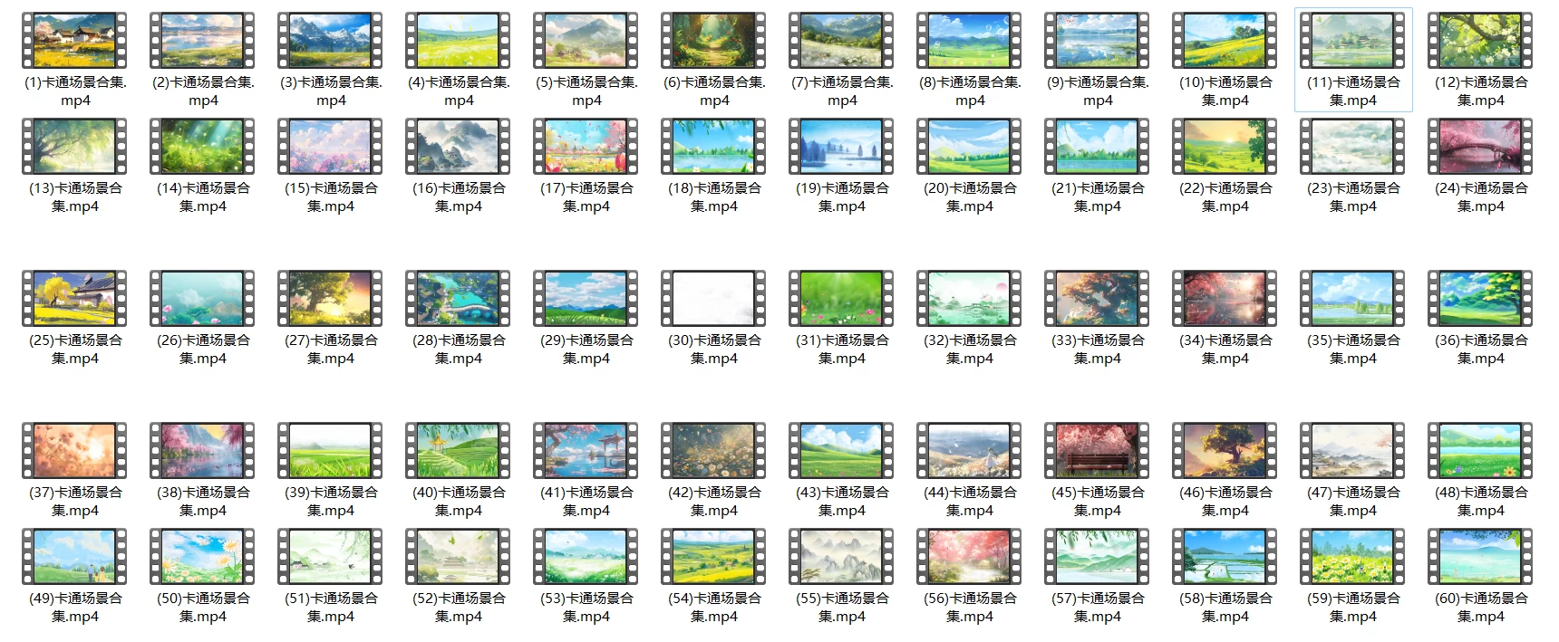Click the (13)卡通场景合集.mp4 willow video

pyautogui.click(x=75, y=146)
